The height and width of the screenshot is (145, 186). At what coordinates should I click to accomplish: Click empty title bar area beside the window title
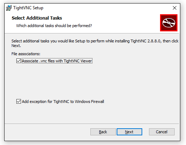(107, 8)
